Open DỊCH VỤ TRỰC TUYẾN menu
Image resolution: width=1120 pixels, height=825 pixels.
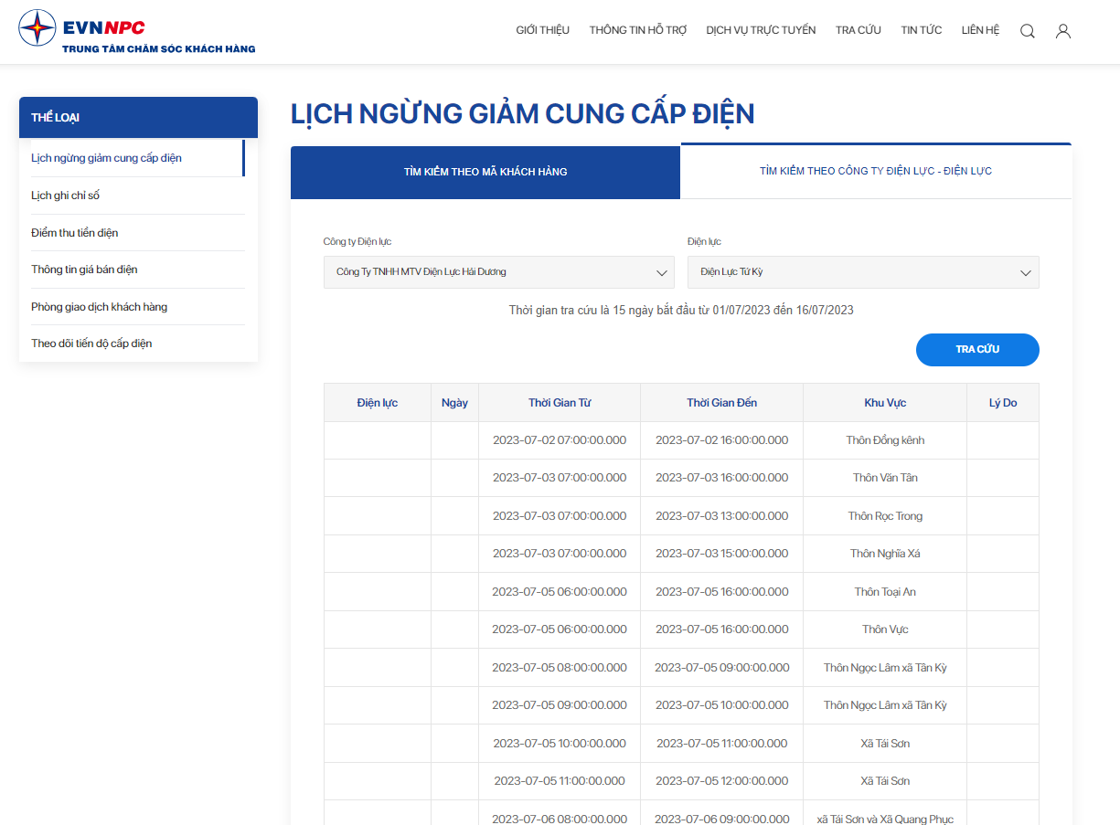click(761, 30)
